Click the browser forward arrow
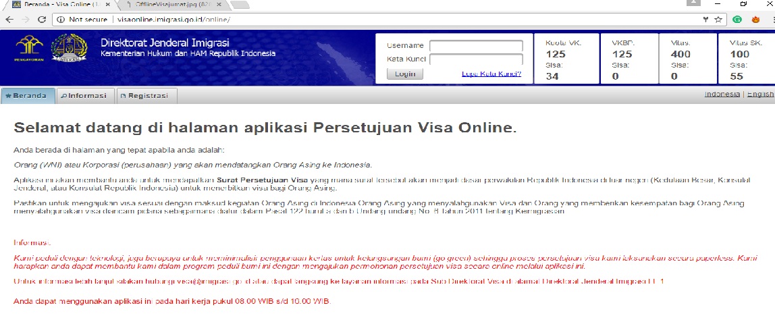Screen dimensions: 775x316 (25, 20)
